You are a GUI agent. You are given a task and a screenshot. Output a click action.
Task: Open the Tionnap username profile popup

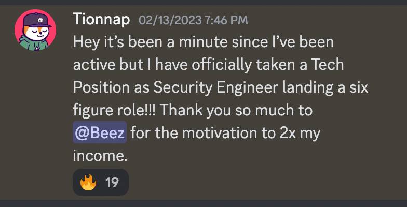point(101,19)
